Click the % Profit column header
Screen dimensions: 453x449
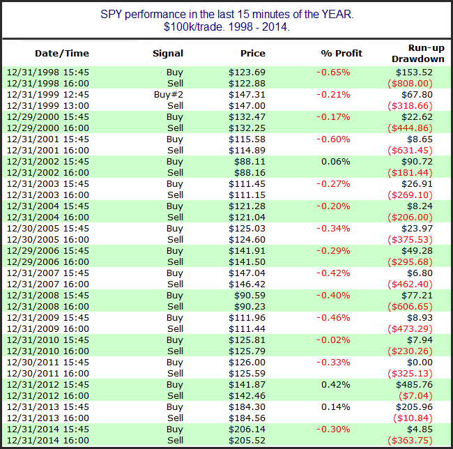(x=341, y=54)
